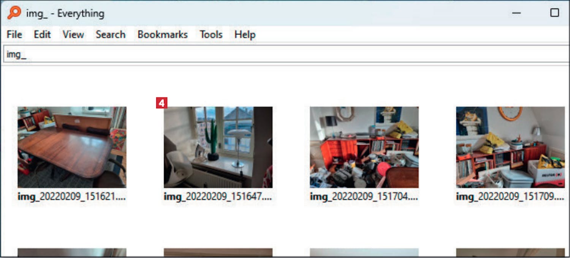570x258 pixels.
Task: Click file name img_20220209_151709
Action: (x=510, y=197)
